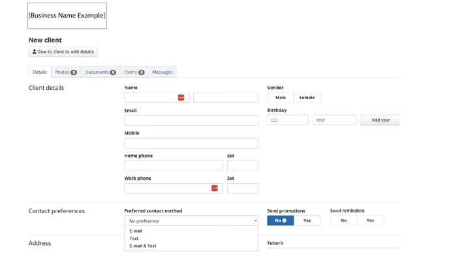
Task: Set Send promotions to No
Action: 281,220
